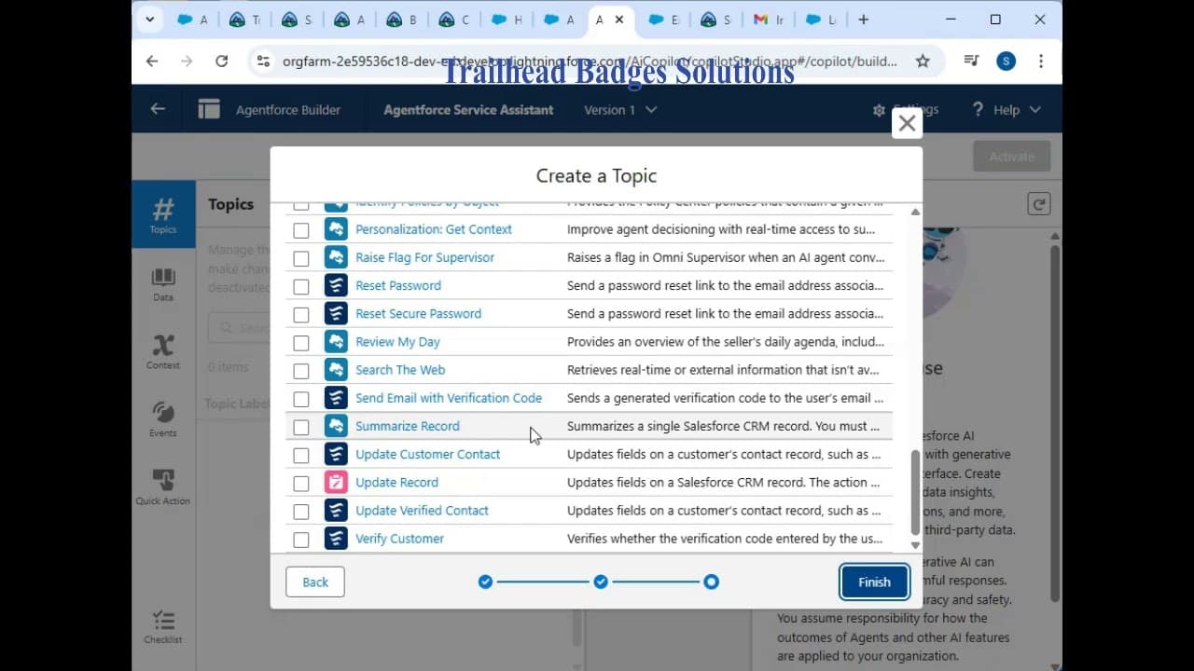Click the action list scrollbar down arrow
Screen dimensions: 1194x671
click(x=915, y=545)
